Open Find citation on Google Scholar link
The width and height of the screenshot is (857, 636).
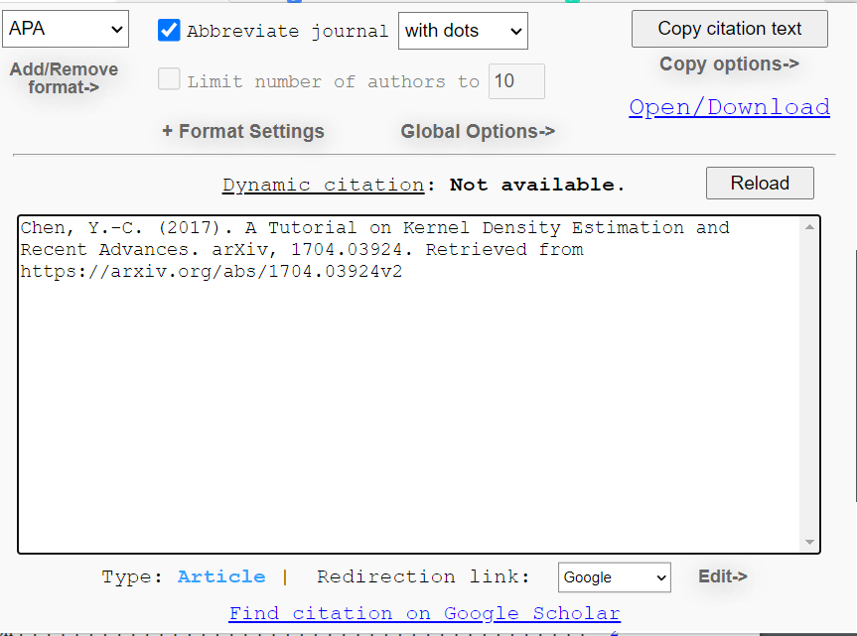pos(424,613)
